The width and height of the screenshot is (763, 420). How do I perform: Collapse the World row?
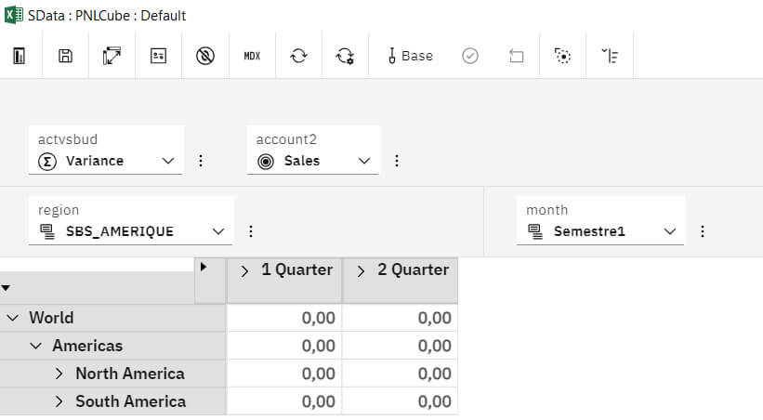(x=13, y=318)
